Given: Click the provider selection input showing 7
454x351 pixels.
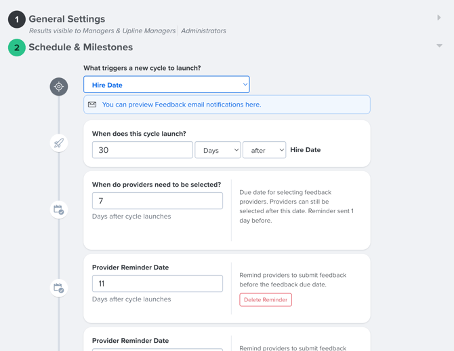Looking at the screenshot, I should click(157, 201).
